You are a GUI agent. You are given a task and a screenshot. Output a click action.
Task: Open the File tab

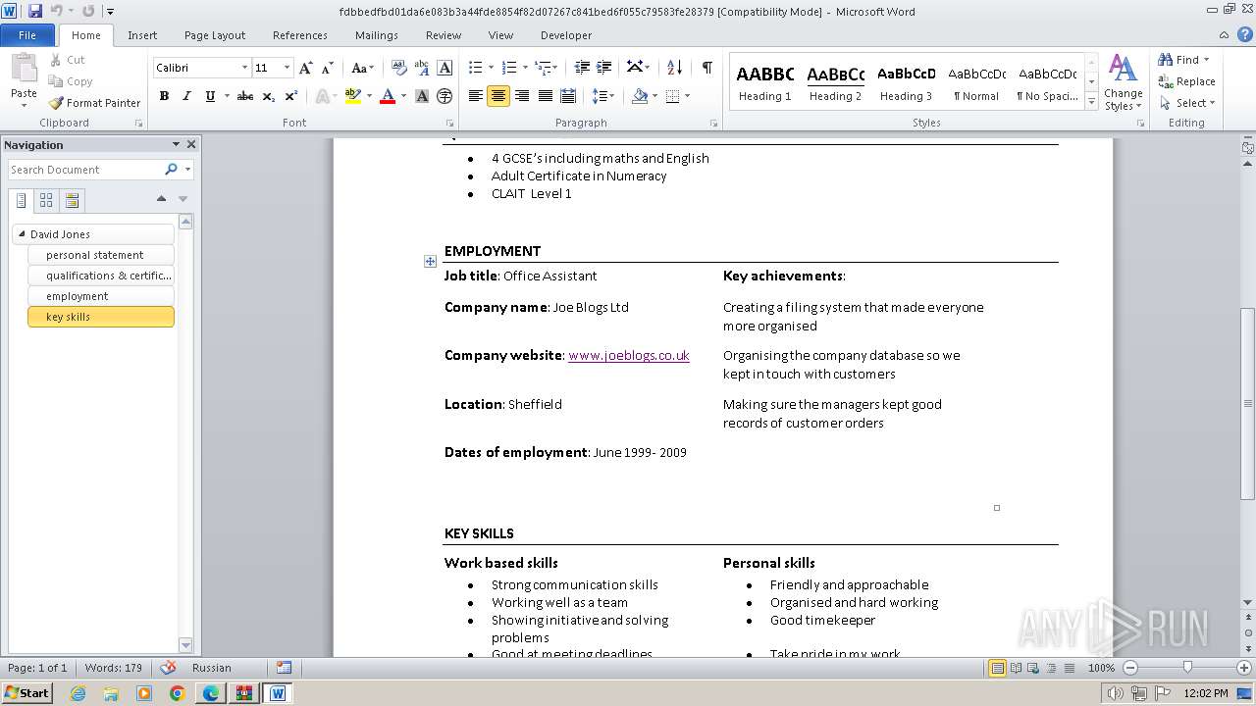[27, 35]
